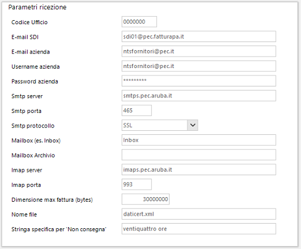Viewport: 301px width, 249px height.
Task: Open the Smtp protocollo dropdown arrow
Action: click(193, 125)
